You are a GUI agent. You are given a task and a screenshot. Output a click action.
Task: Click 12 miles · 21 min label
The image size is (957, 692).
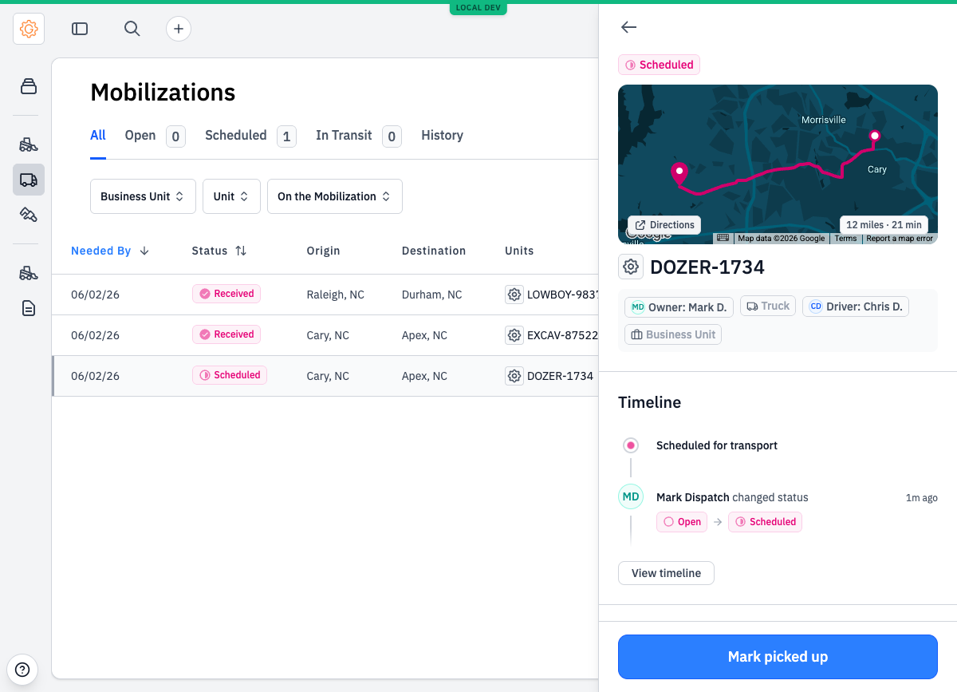coord(884,225)
